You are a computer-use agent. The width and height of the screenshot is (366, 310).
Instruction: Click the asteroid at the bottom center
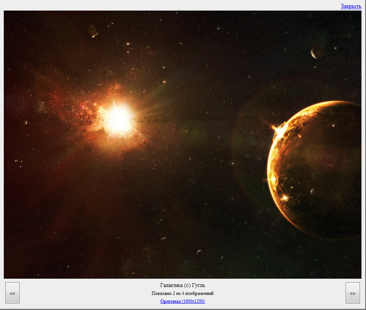(199, 252)
